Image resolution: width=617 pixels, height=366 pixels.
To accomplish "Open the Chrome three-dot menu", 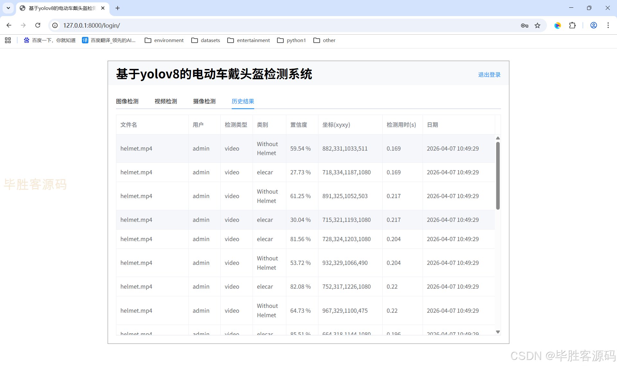I will click(x=608, y=25).
